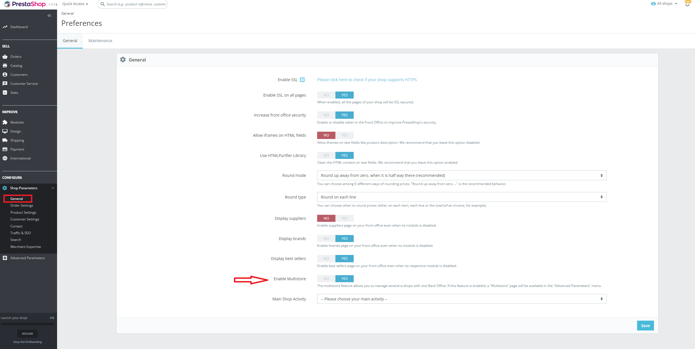695x349 pixels.
Task: Open International globe icon
Action: 6,158
